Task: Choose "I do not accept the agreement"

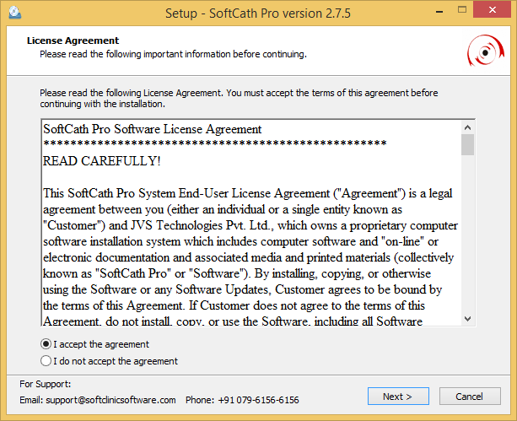Action: (46, 361)
